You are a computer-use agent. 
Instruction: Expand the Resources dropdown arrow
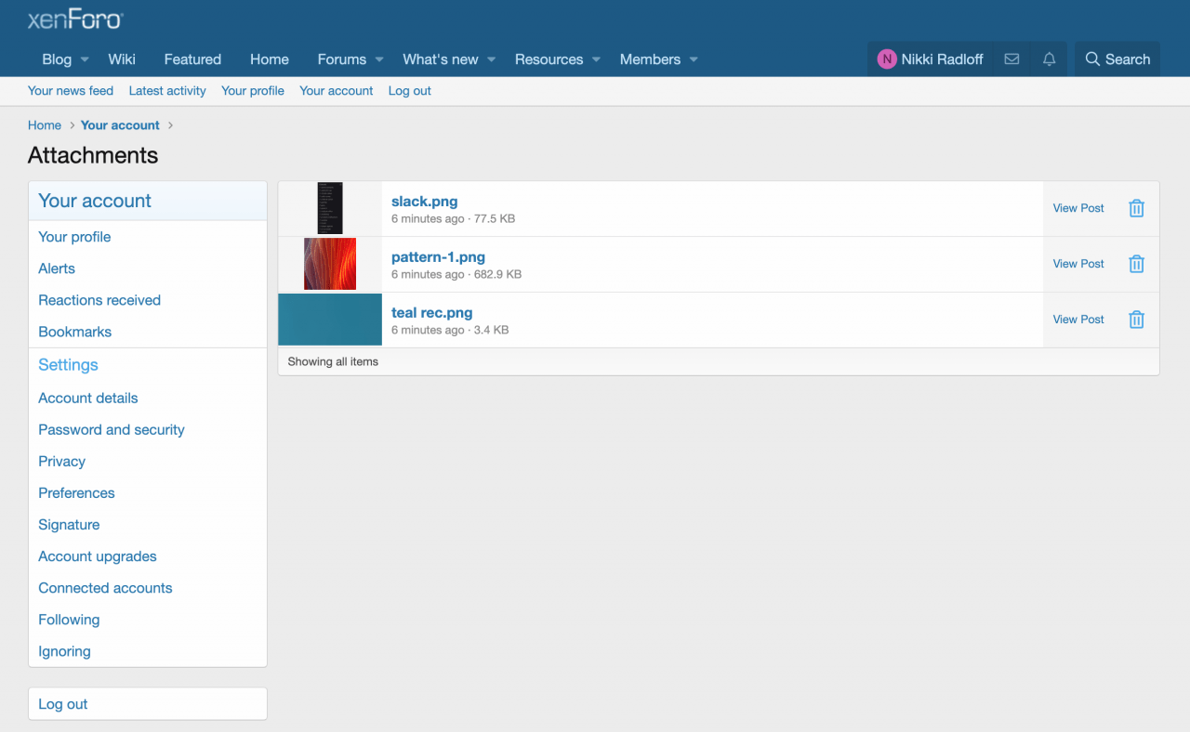pos(597,59)
